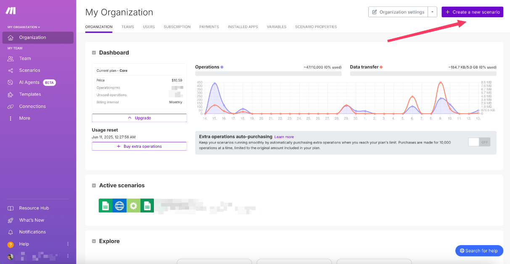510x264 pixels.
Task: Open Organization settings button
Action: pyautogui.click(x=398, y=12)
